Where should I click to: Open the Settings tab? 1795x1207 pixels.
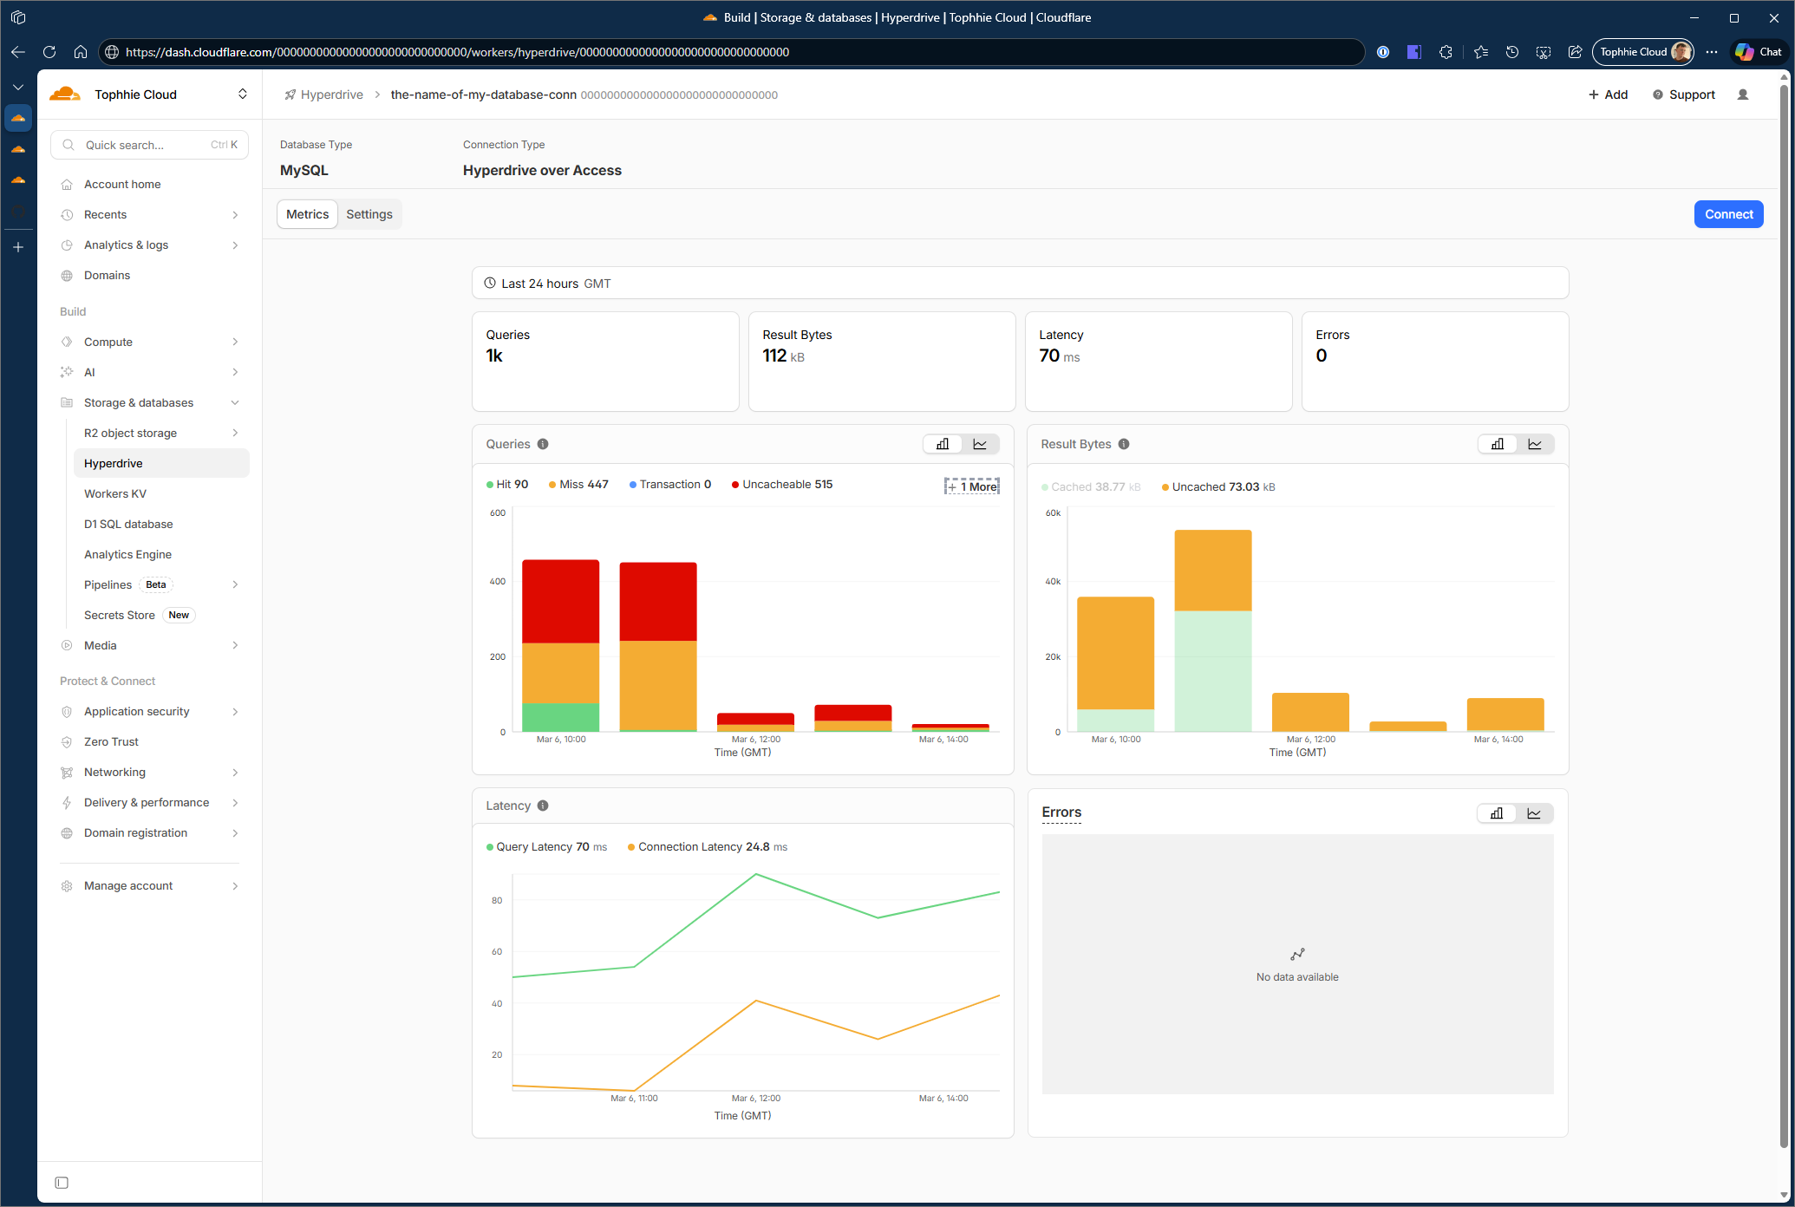pyautogui.click(x=369, y=214)
